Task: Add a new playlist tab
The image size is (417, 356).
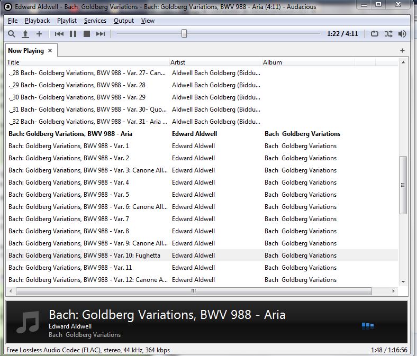Action: coord(402,50)
